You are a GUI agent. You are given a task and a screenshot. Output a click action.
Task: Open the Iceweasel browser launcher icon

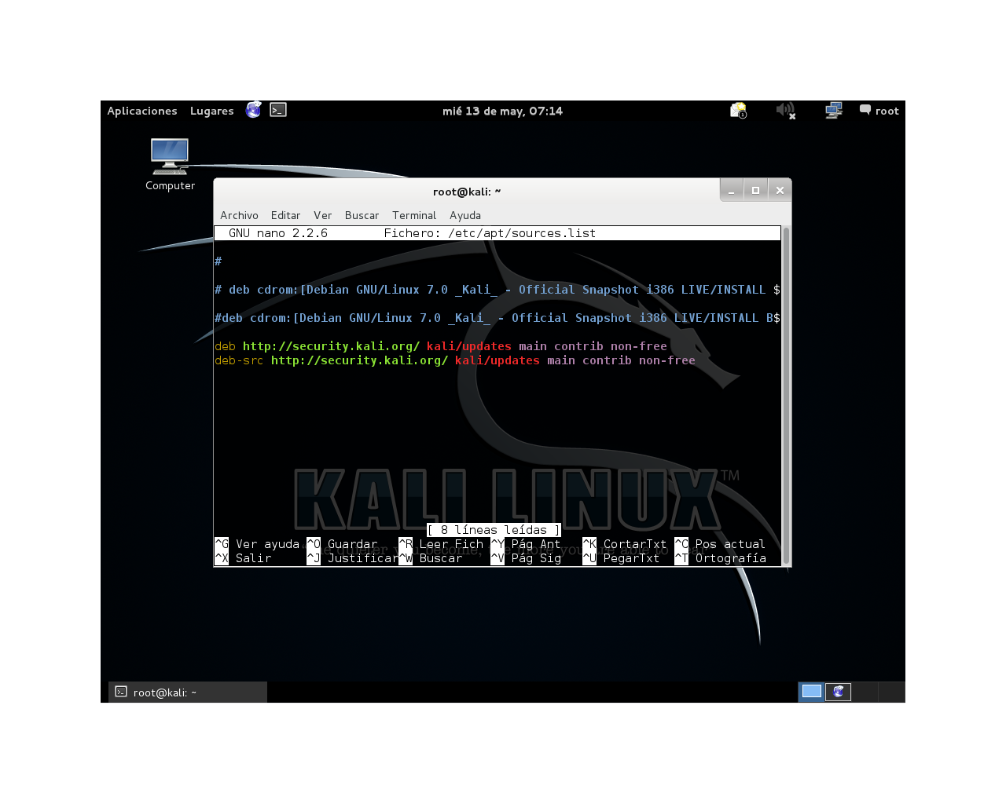click(253, 110)
